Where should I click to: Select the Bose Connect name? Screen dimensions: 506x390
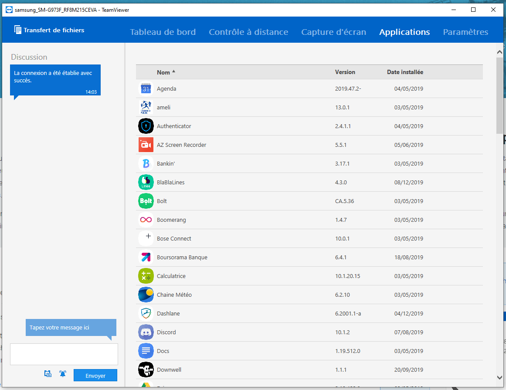[x=174, y=238]
